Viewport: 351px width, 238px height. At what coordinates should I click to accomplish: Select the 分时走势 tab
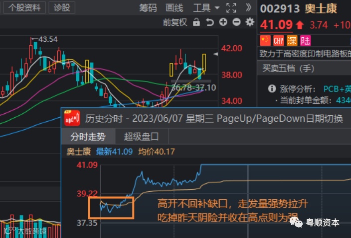click(88, 137)
